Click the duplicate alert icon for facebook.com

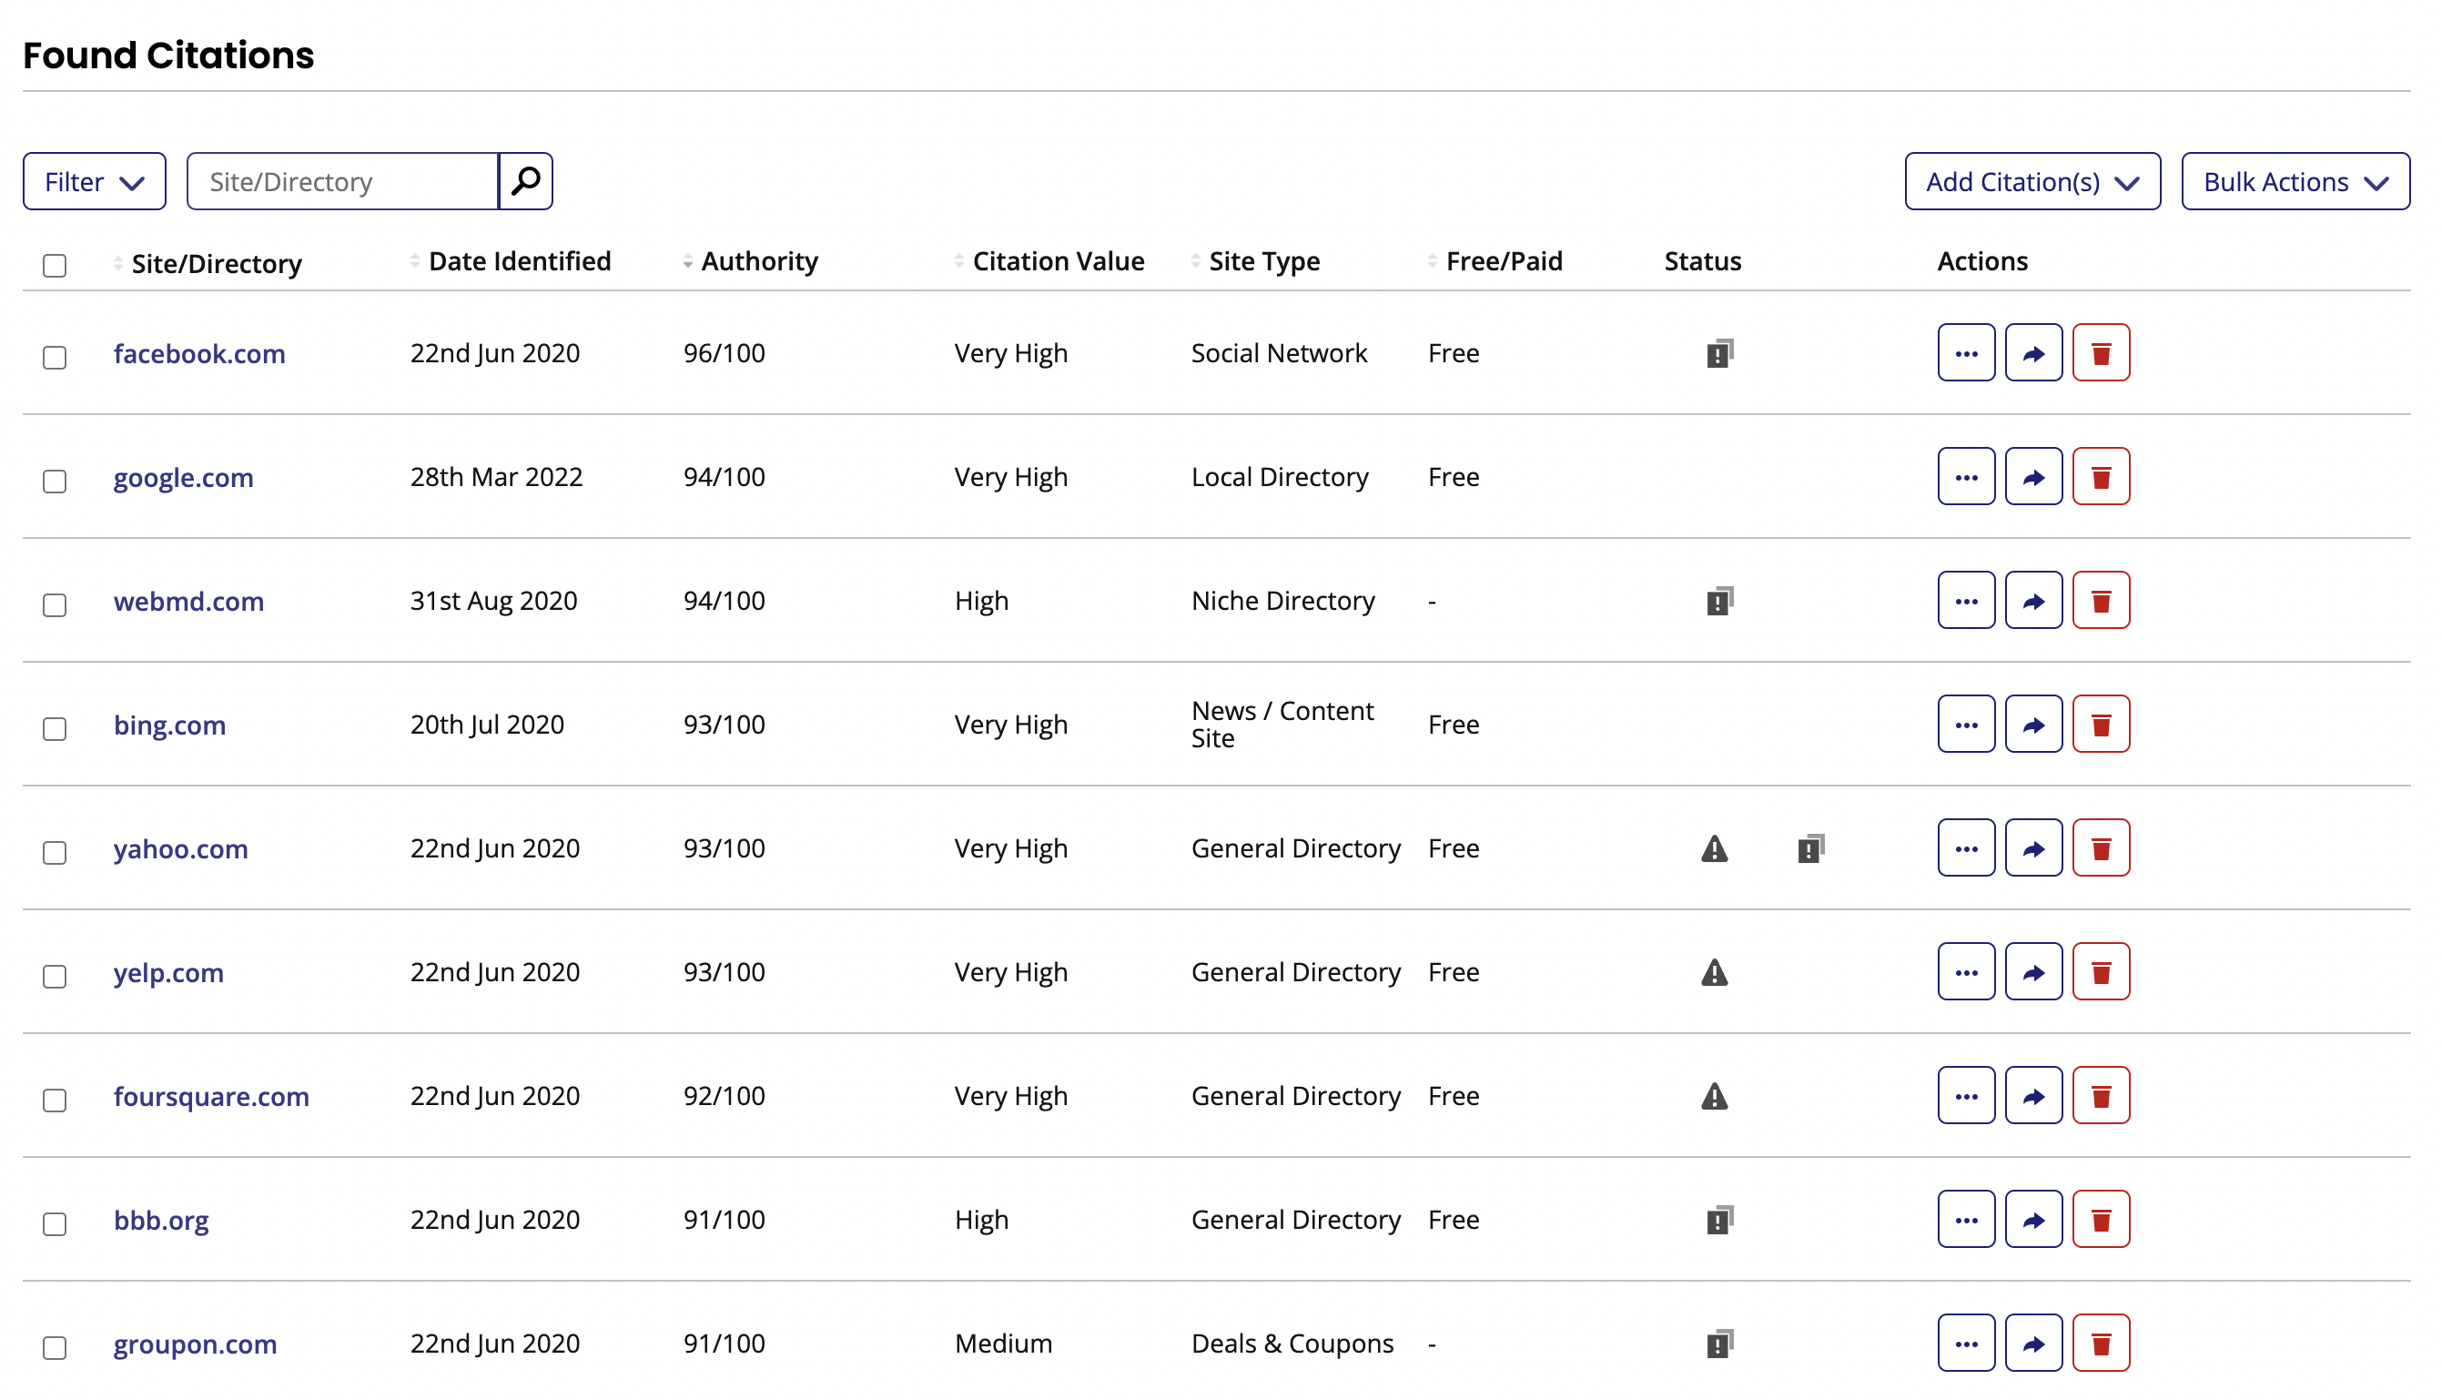point(1719,354)
